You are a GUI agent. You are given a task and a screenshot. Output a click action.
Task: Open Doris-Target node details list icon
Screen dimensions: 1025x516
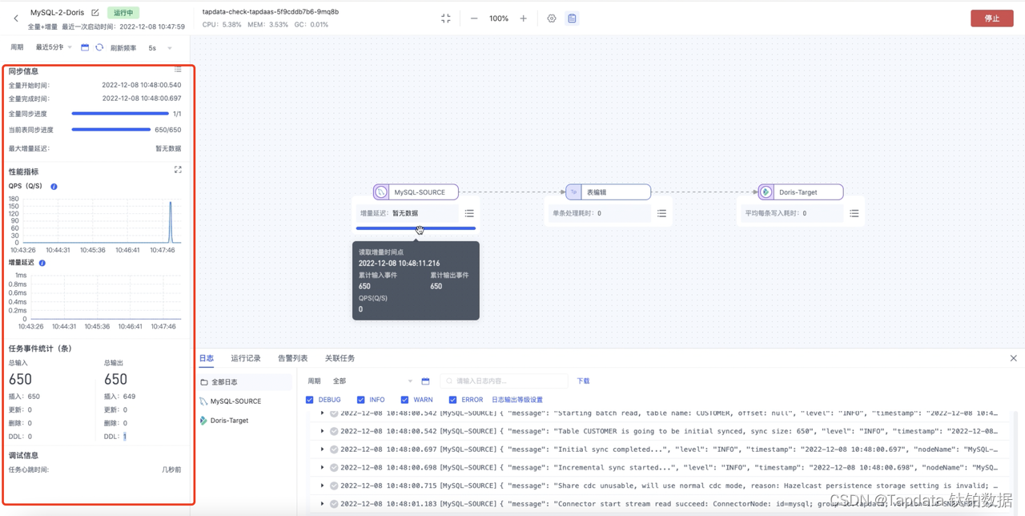click(x=854, y=213)
